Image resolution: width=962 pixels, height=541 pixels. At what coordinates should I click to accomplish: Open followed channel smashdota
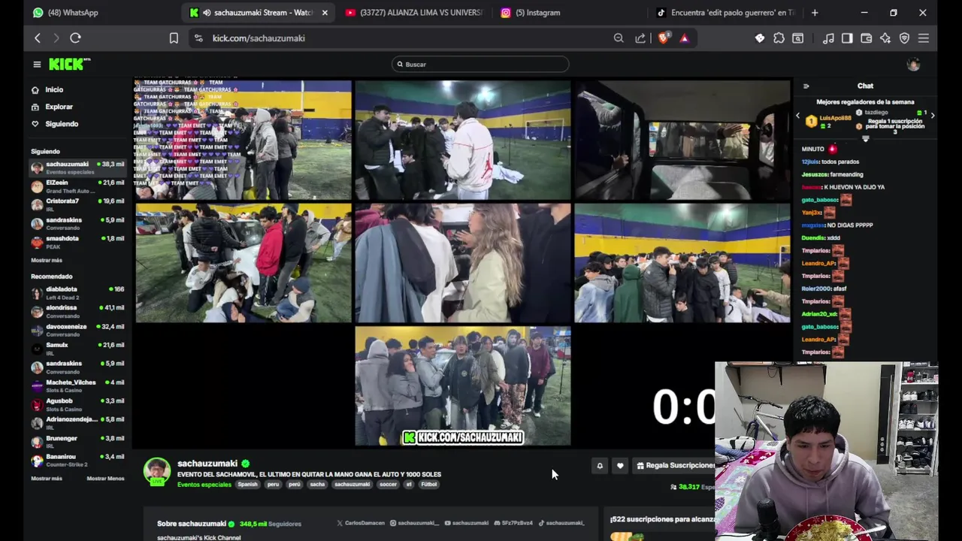77,241
